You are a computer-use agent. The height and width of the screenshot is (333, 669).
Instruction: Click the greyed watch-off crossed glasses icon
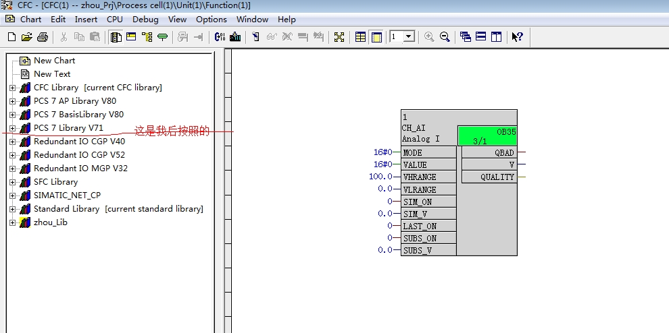pyautogui.click(x=287, y=37)
